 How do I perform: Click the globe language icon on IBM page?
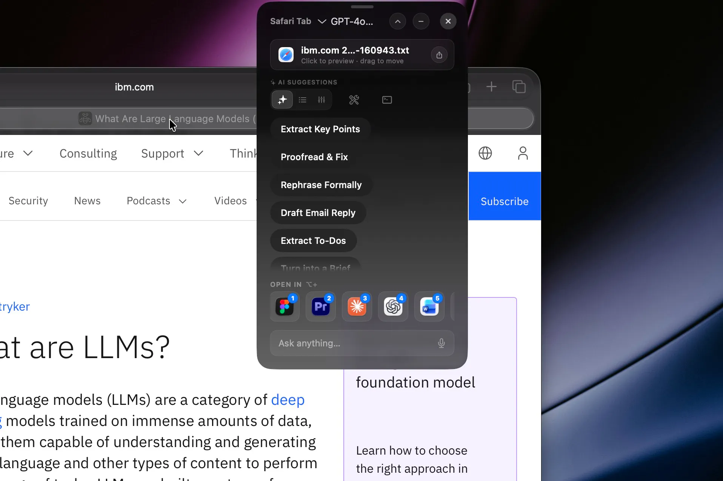tap(485, 153)
